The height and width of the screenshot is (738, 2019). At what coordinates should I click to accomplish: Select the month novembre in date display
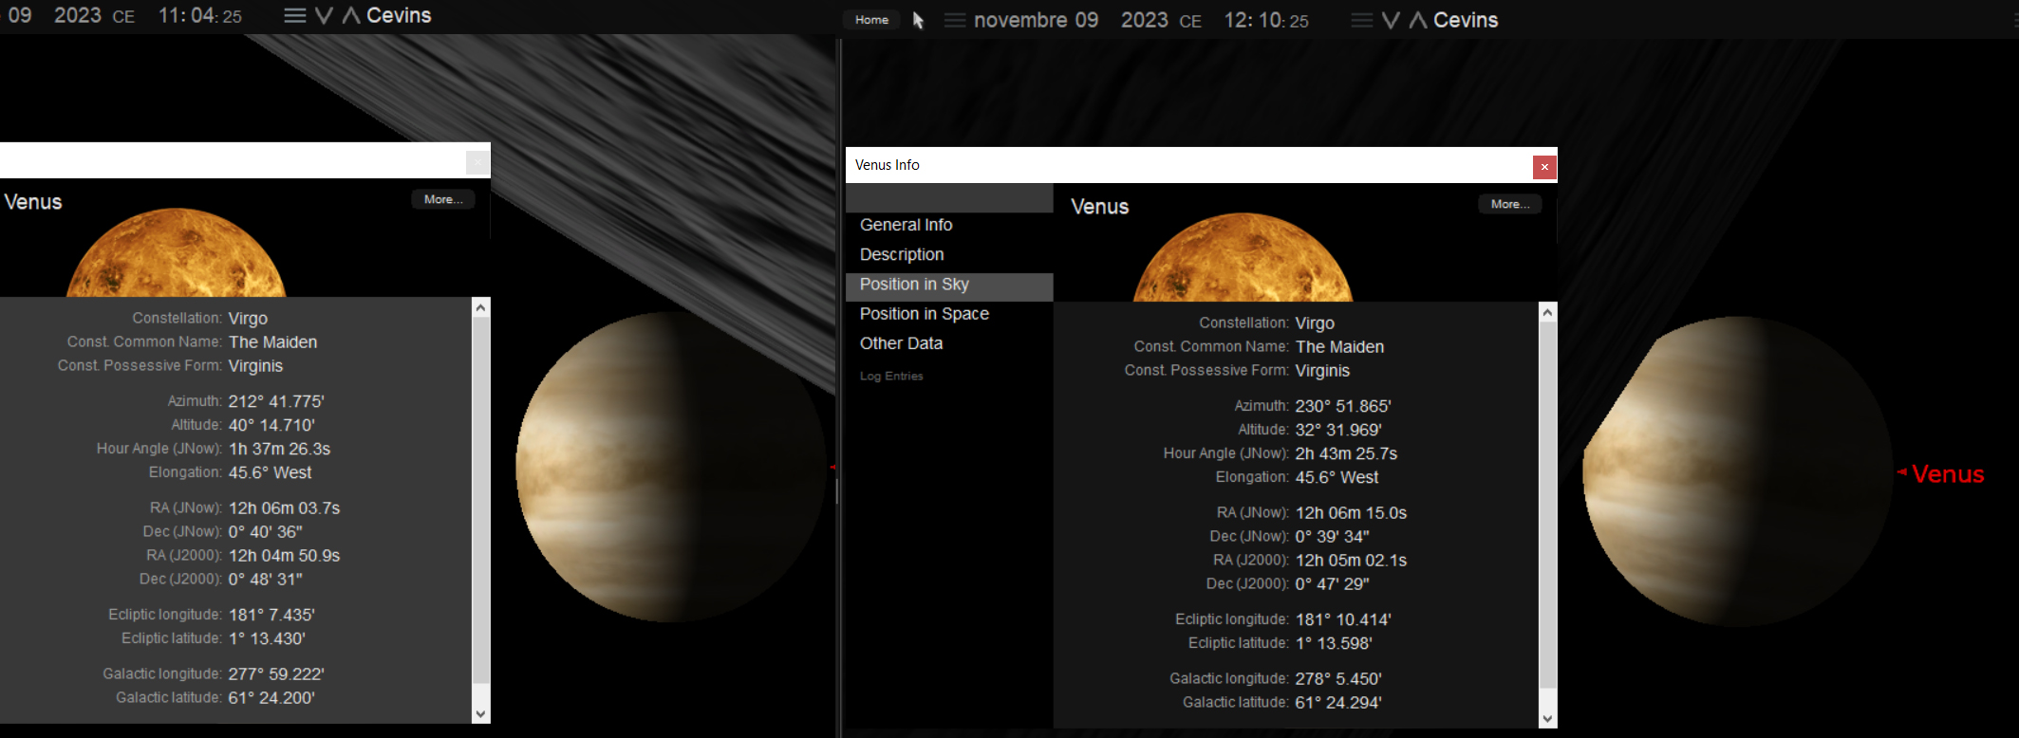click(1020, 20)
